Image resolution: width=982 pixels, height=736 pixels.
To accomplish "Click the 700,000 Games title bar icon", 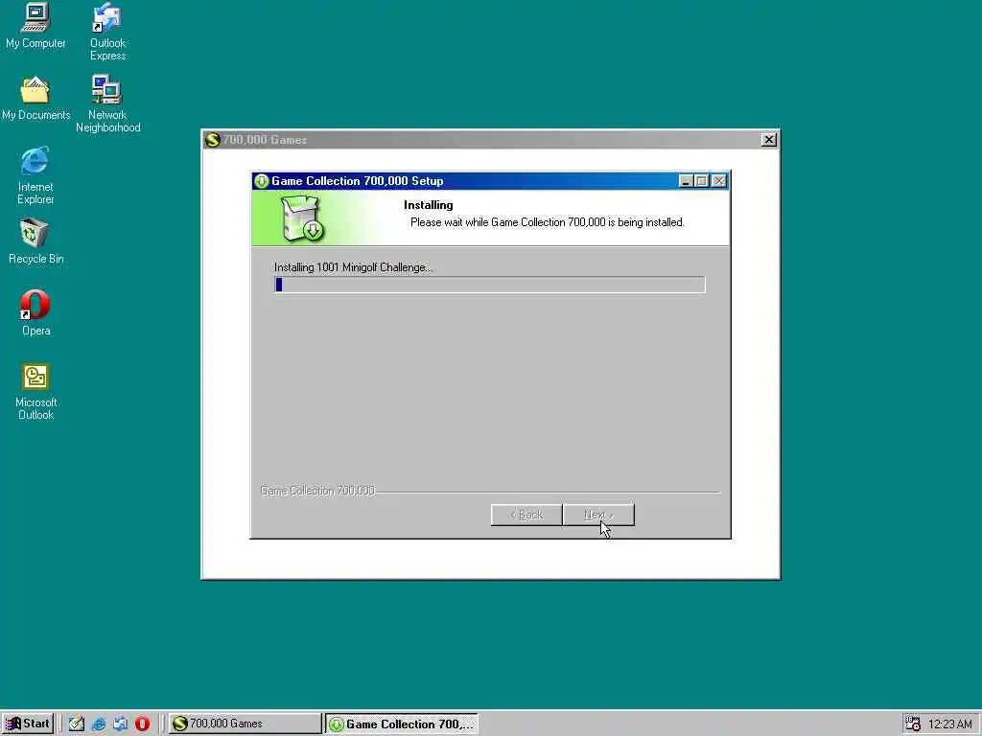I will [x=213, y=140].
